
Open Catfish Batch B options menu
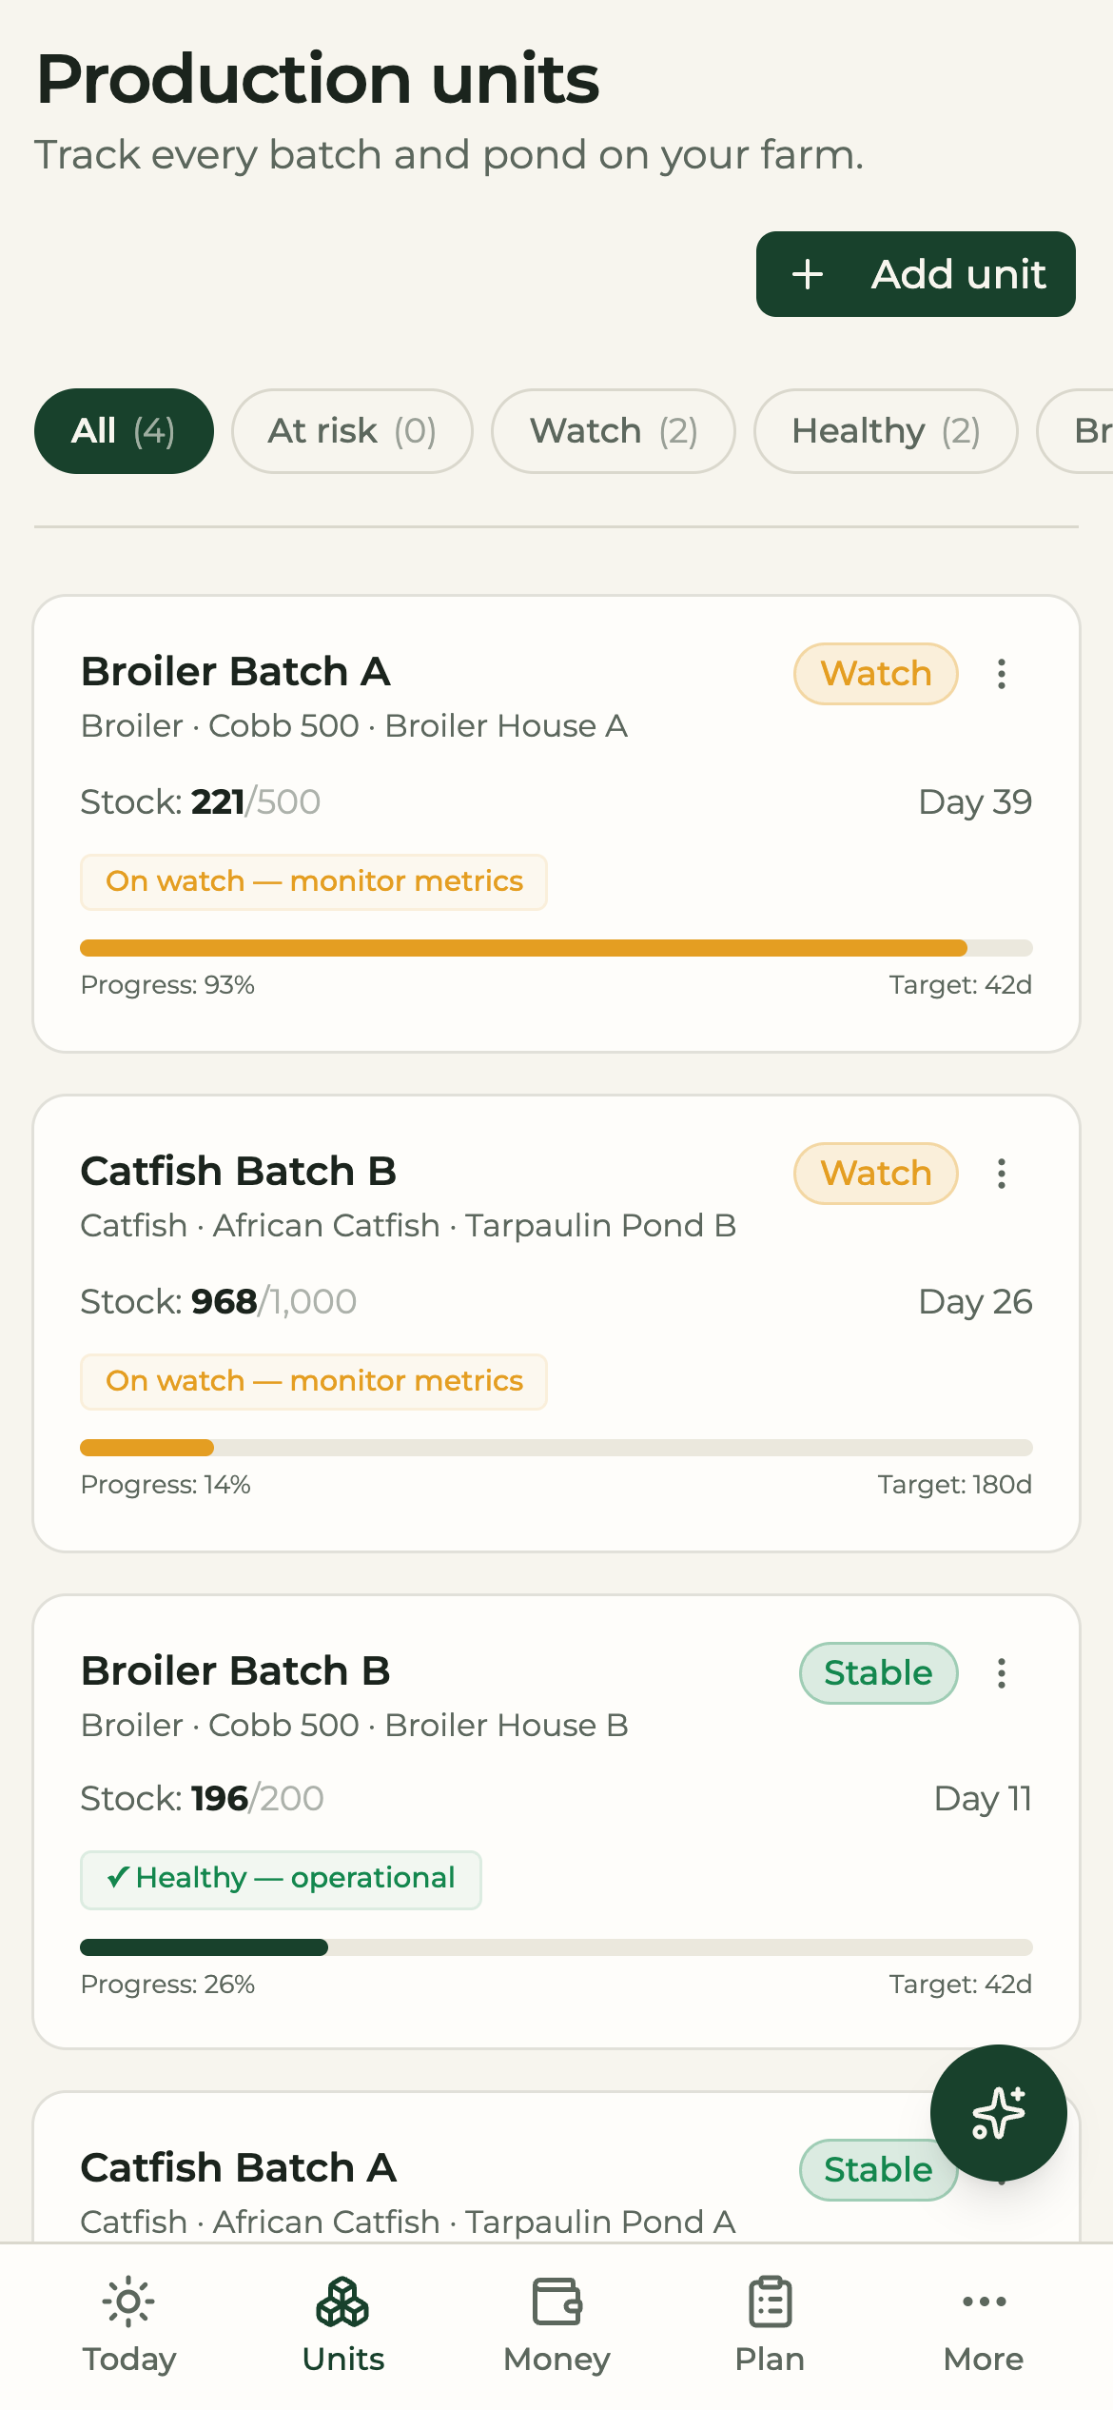point(1002,1174)
